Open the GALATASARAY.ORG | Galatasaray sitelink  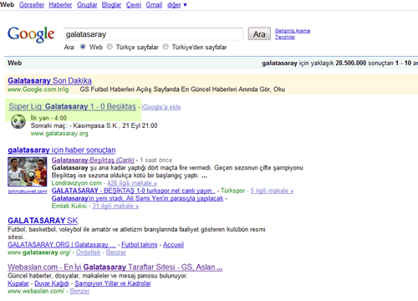point(62,245)
